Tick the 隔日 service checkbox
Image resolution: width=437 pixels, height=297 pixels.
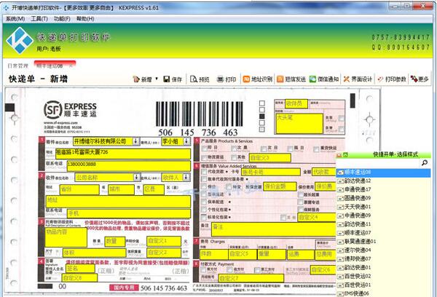(290, 148)
